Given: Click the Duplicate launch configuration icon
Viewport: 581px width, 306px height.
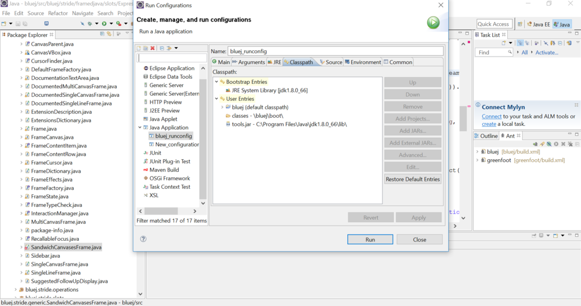Looking at the screenshot, I should 146,48.
